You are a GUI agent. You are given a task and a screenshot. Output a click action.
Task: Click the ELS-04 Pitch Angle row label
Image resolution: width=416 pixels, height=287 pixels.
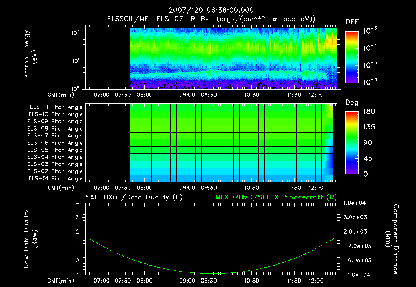(55, 157)
